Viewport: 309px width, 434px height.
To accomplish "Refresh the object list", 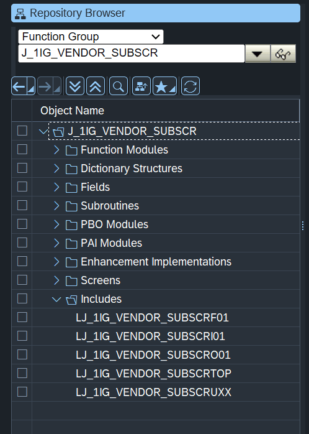I will (x=190, y=86).
